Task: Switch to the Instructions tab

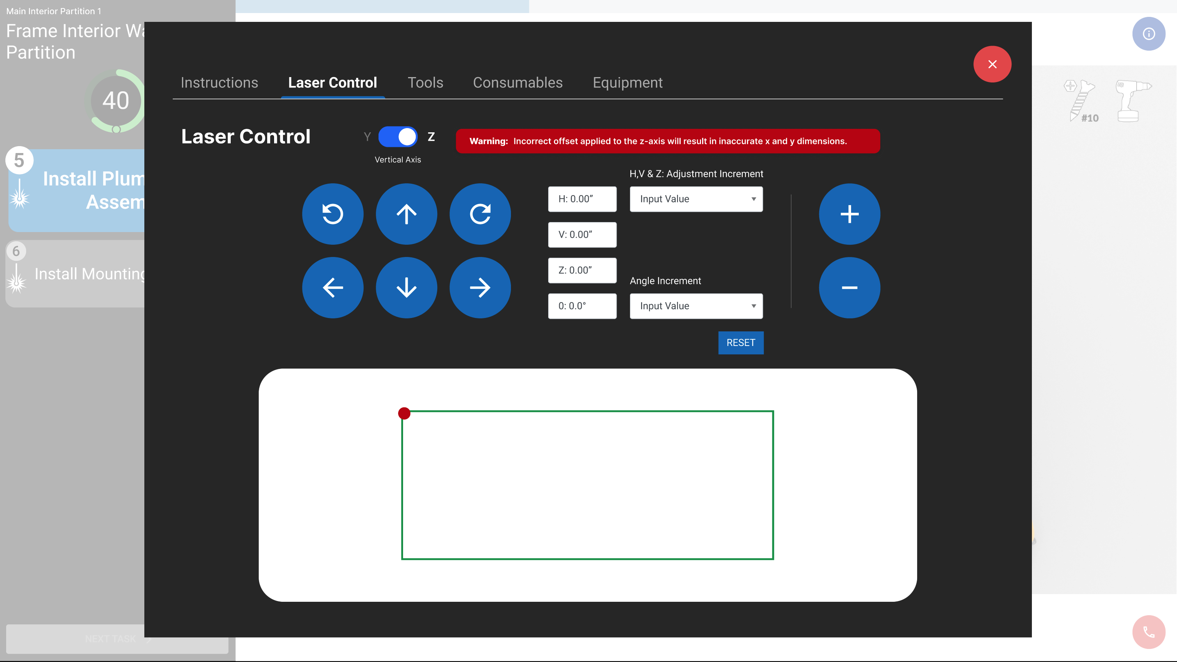Action: point(219,82)
